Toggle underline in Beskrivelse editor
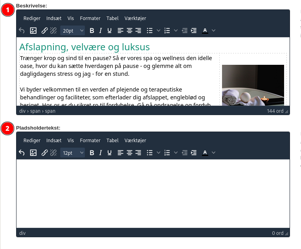Image resolution: width=301 pixels, height=249 pixels. [109, 31]
